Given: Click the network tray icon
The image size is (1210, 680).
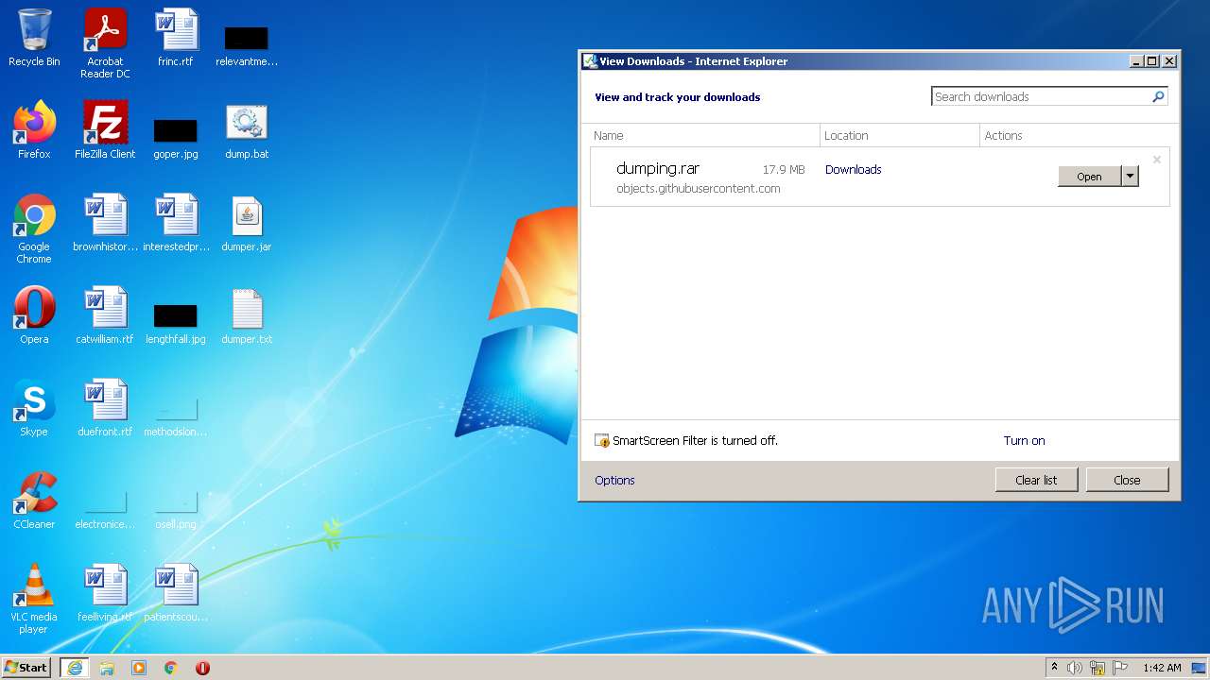Looking at the screenshot, I should click(x=1098, y=668).
